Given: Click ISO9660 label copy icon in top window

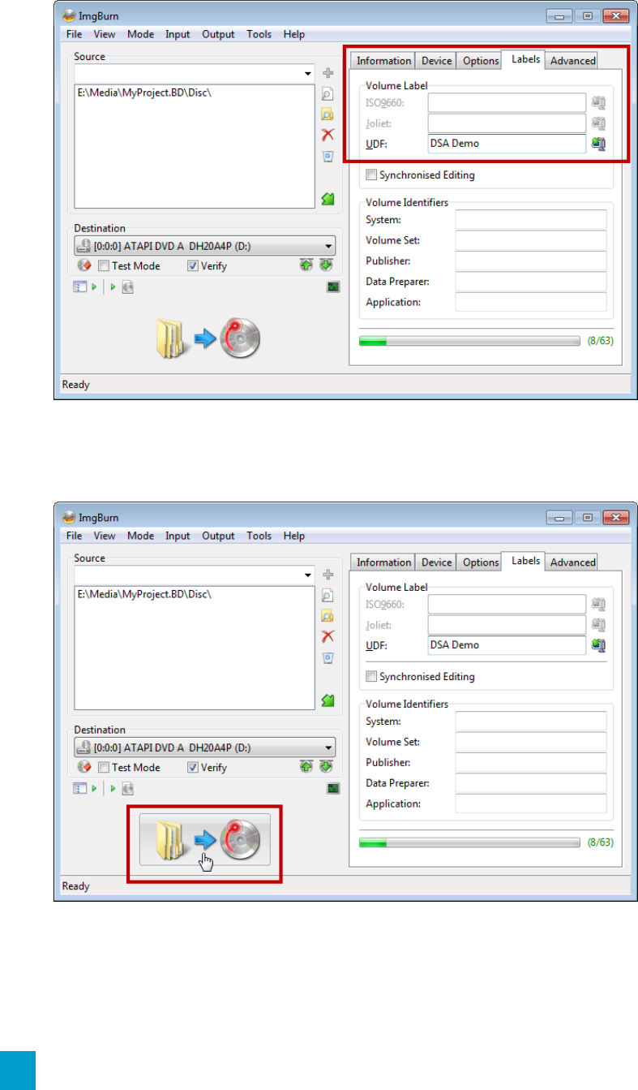Looking at the screenshot, I should 599,102.
